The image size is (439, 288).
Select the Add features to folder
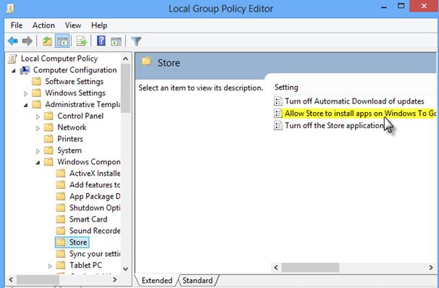click(x=95, y=185)
